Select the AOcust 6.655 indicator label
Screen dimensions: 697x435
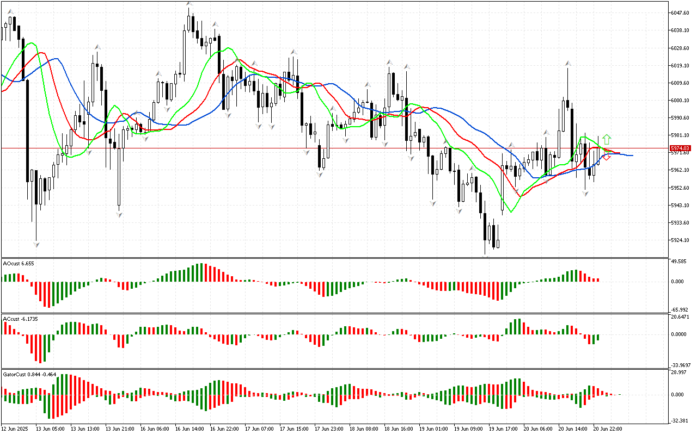click(x=19, y=263)
